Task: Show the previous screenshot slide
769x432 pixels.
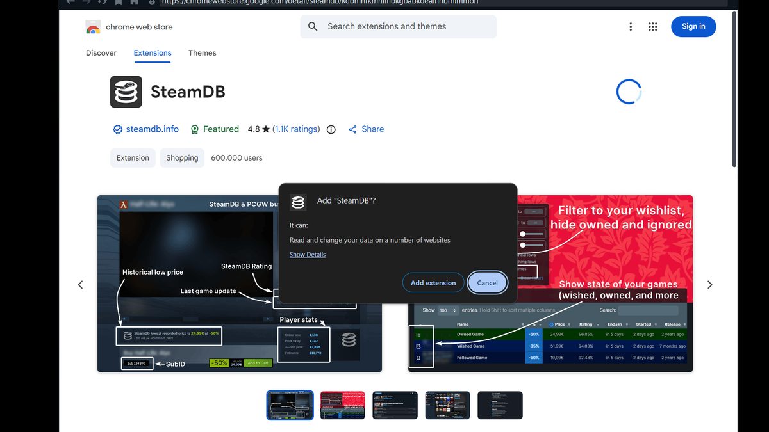Action: tap(80, 284)
